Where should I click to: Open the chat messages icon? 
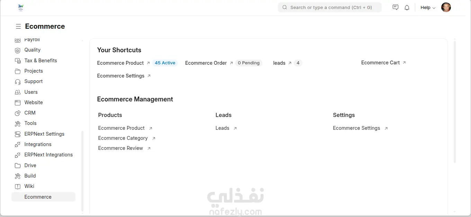coord(396,7)
